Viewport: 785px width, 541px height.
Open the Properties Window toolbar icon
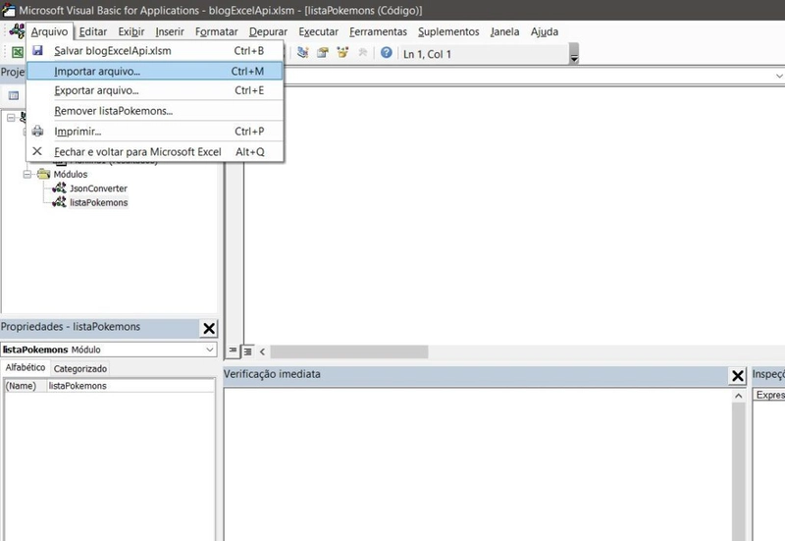[x=323, y=53]
